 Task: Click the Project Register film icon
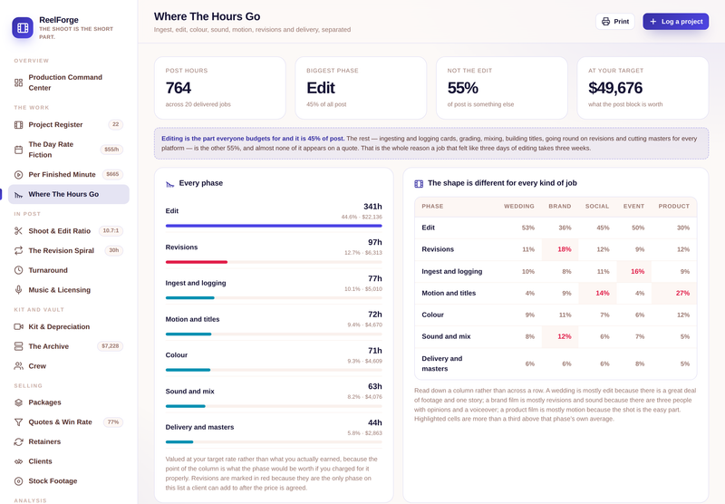18,125
